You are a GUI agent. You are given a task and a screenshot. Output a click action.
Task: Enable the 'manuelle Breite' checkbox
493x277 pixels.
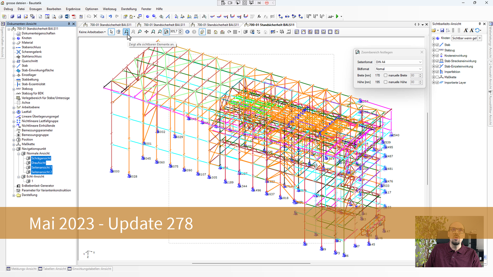coord(385,76)
